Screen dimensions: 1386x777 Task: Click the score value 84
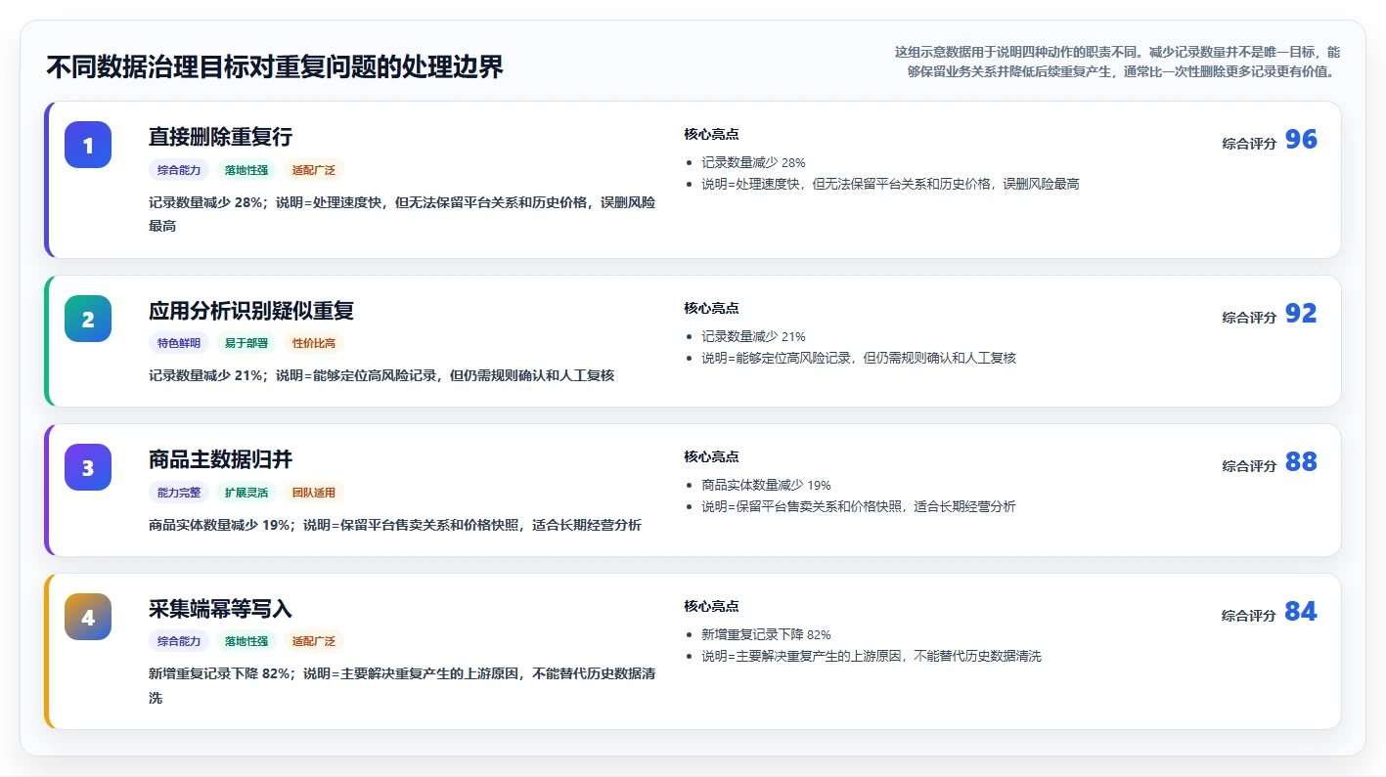tap(1301, 612)
